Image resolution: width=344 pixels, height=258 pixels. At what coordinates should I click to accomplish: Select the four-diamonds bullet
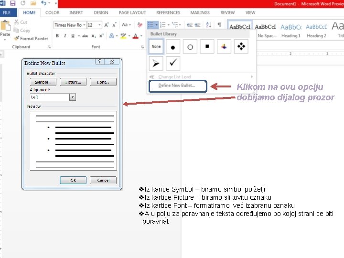pos(241,46)
